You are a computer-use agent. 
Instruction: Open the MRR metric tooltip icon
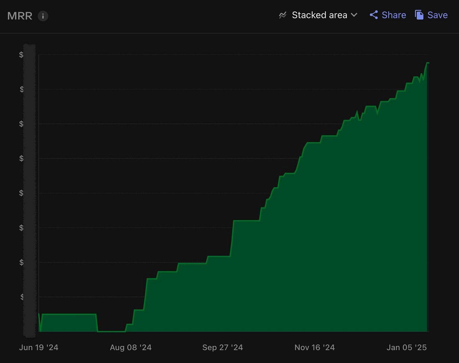point(43,16)
